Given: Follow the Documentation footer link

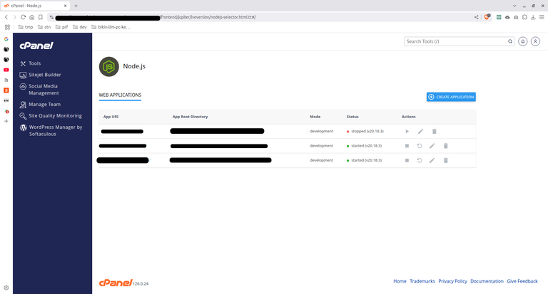Looking at the screenshot, I should tap(487, 281).
